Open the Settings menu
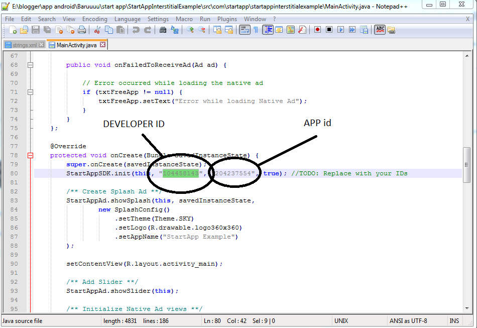The width and height of the screenshot is (477, 328). (158, 19)
